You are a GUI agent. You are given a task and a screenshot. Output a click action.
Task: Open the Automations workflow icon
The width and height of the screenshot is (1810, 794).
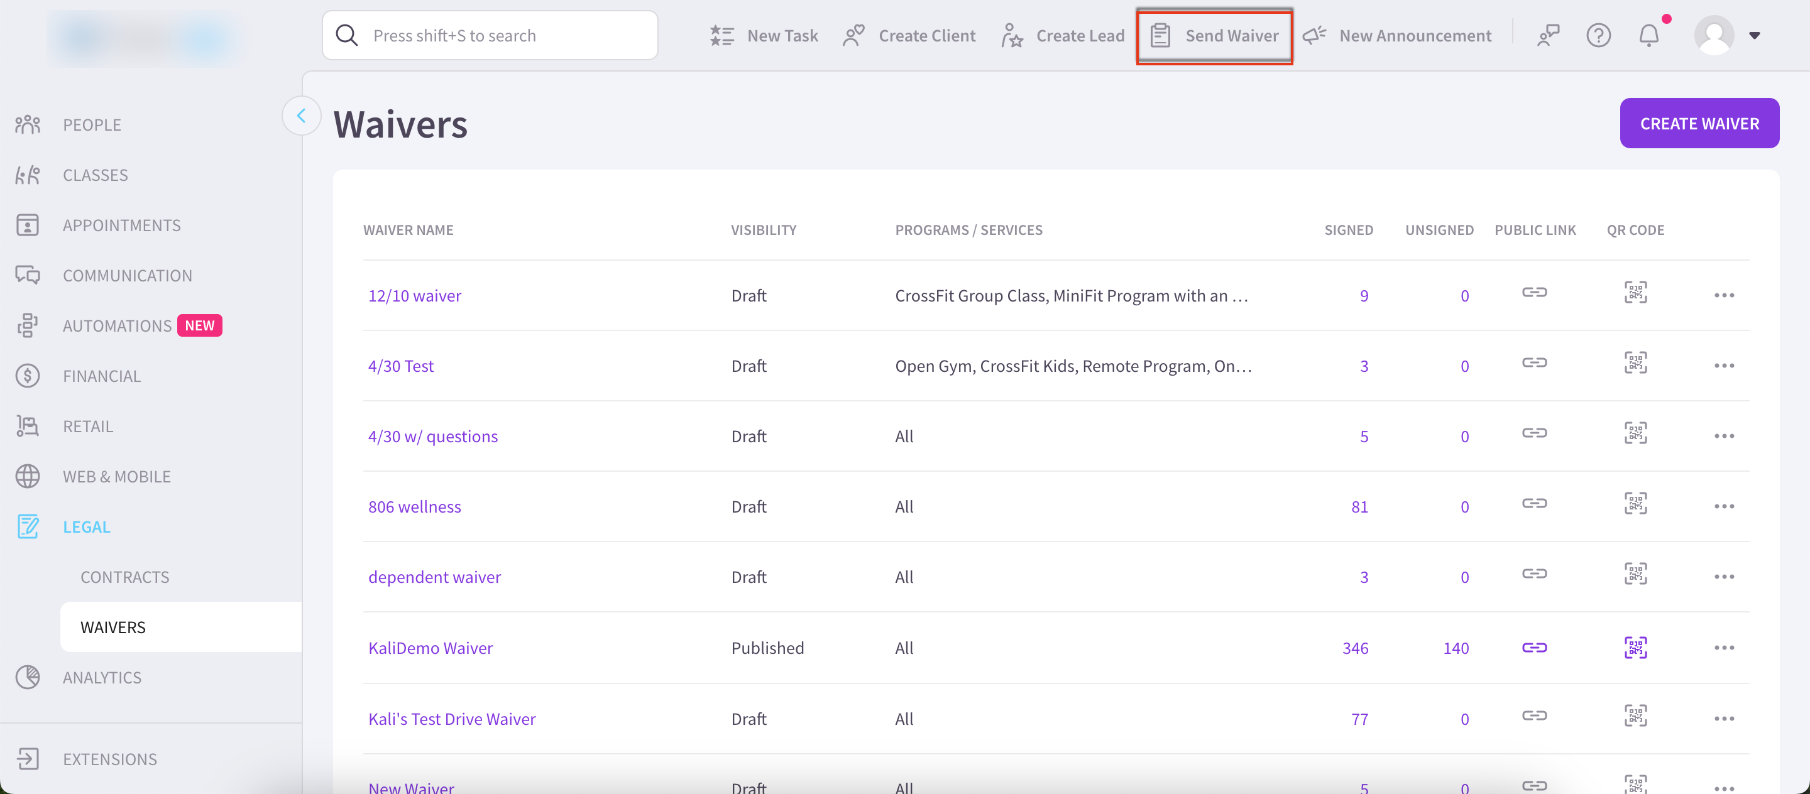coord(28,326)
